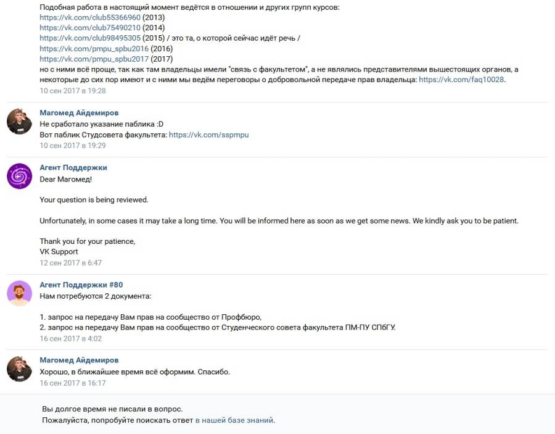Image resolution: width=555 pixels, height=434 pixels.
Task: Open the Агент Поддержки name above English reply
Action: (73, 167)
